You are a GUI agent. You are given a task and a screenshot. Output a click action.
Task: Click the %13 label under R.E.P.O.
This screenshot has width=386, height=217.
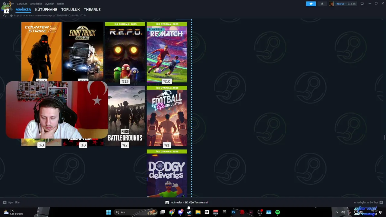click(125, 81)
